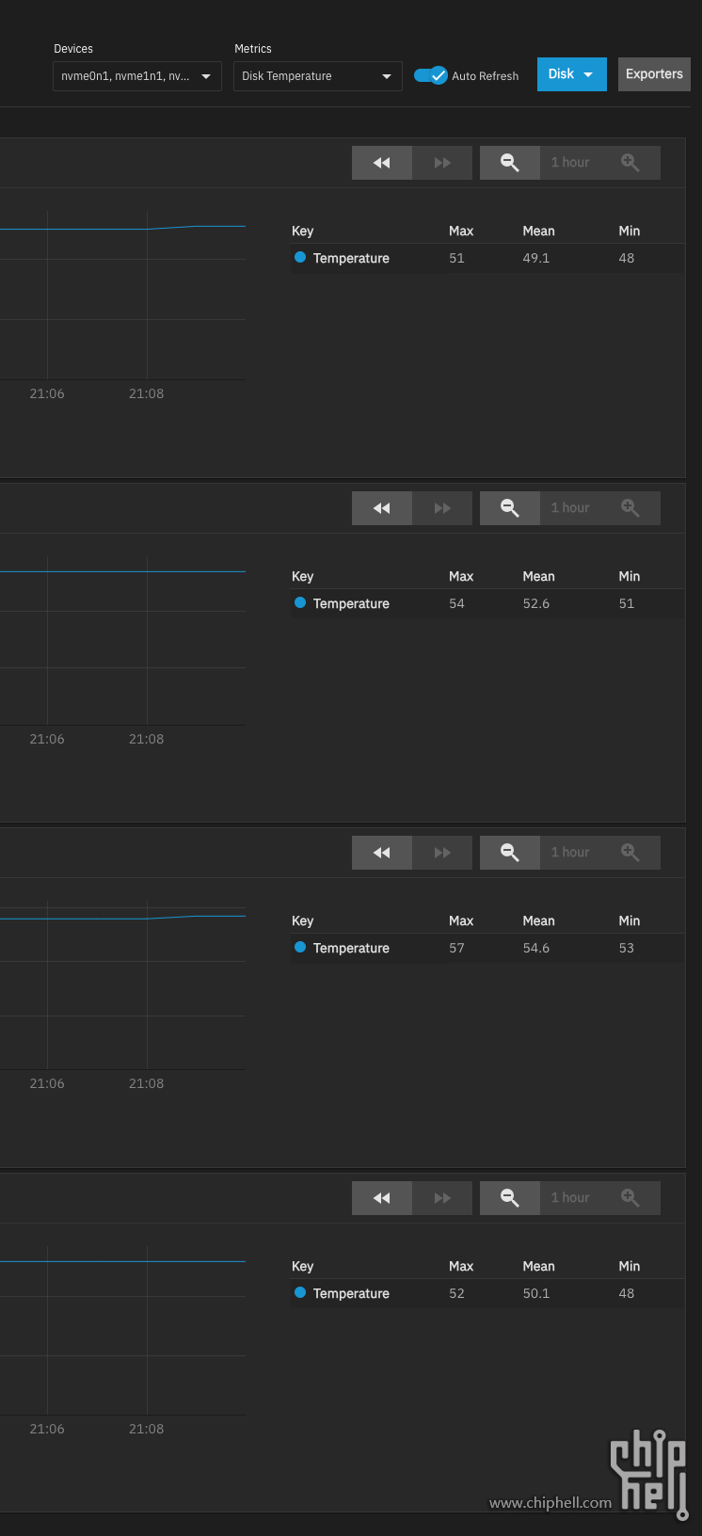
Task: Zoom out the chart with mean 52.6
Action: point(510,508)
